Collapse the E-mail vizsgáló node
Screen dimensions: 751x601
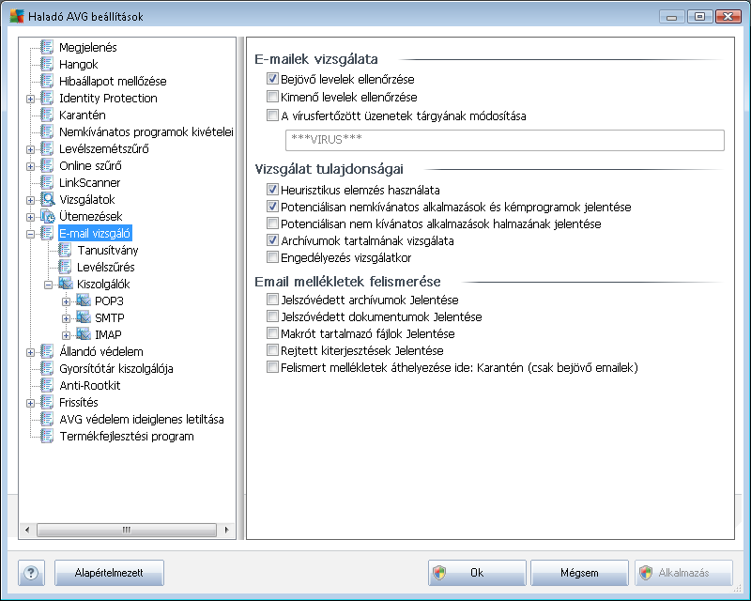click(30, 234)
